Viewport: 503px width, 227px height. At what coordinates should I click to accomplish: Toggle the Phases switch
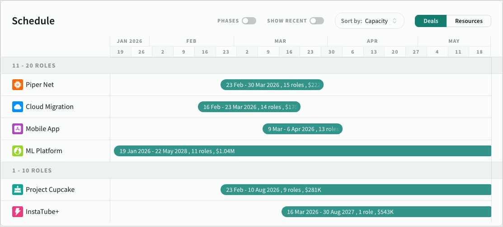(x=249, y=21)
